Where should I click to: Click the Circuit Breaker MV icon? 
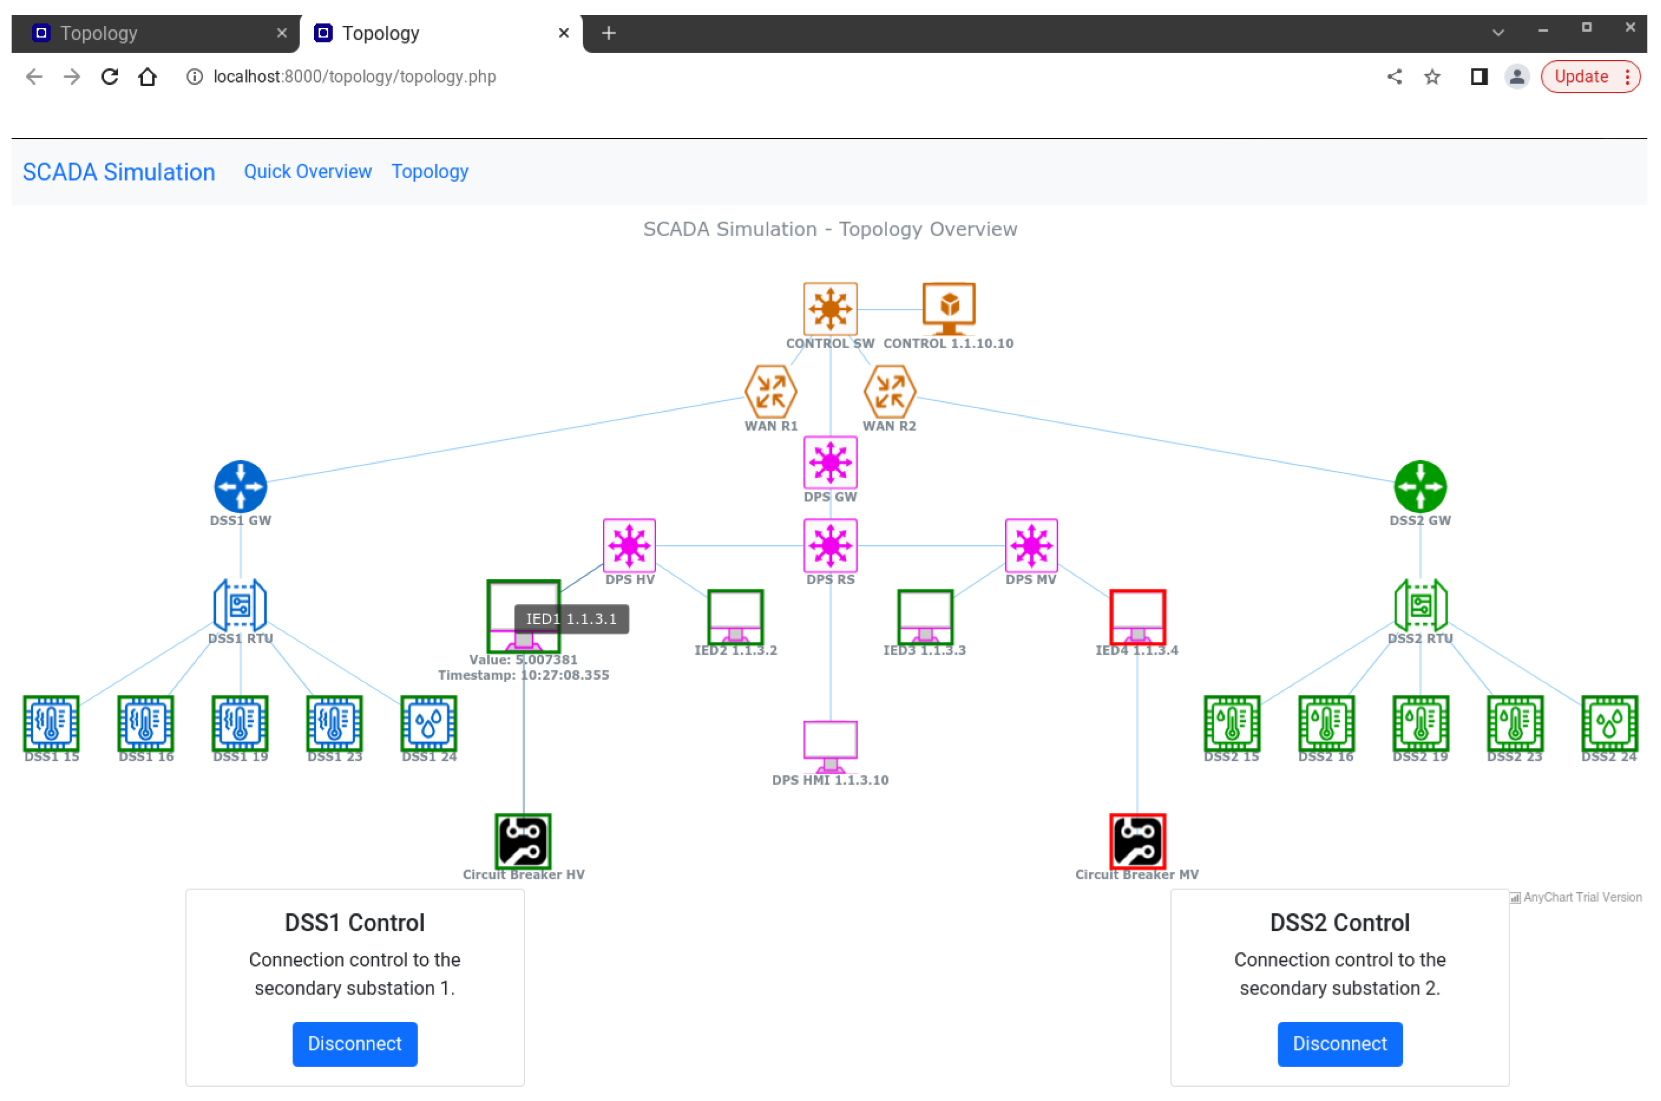(1137, 841)
